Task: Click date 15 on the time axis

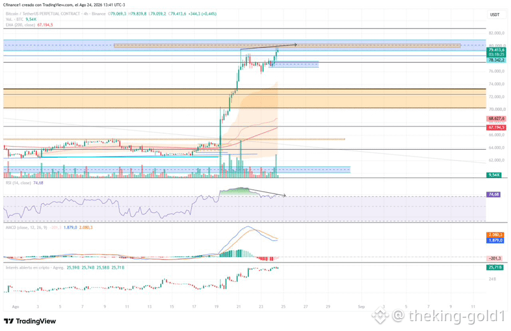Action: [172, 307]
